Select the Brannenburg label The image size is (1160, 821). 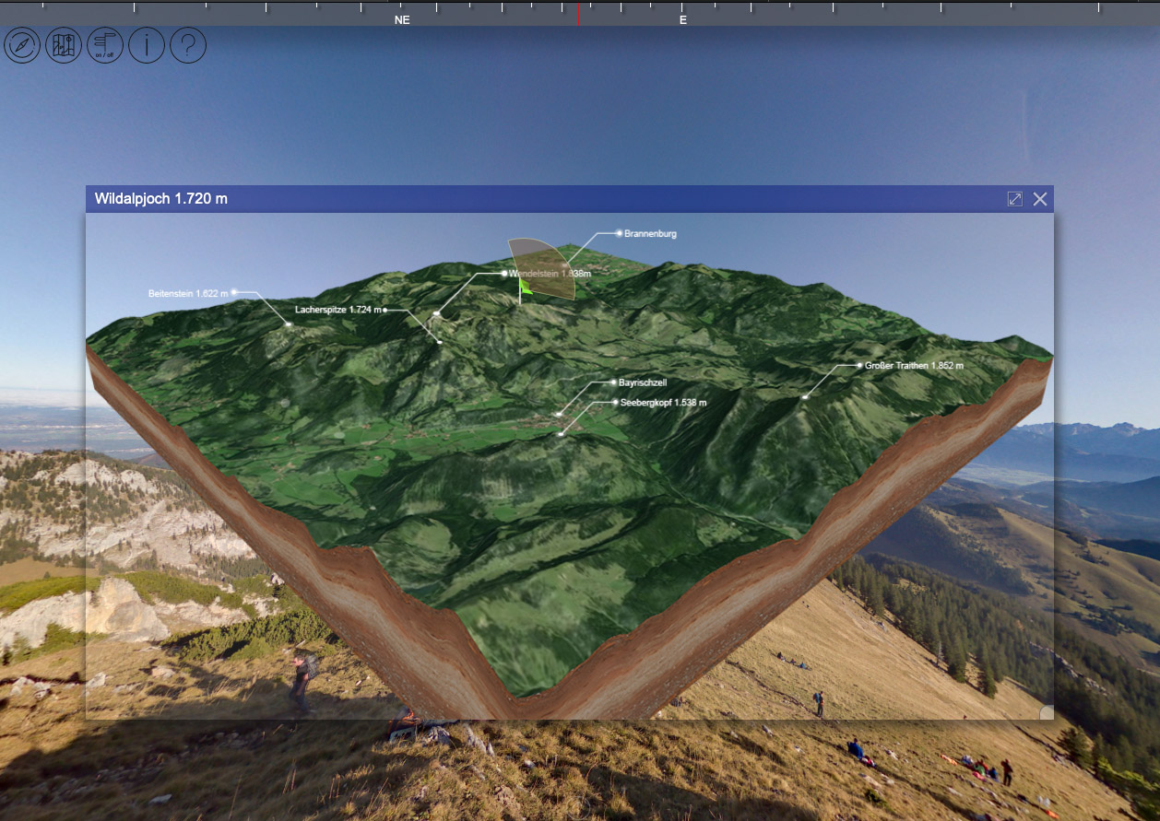click(x=650, y=234)
